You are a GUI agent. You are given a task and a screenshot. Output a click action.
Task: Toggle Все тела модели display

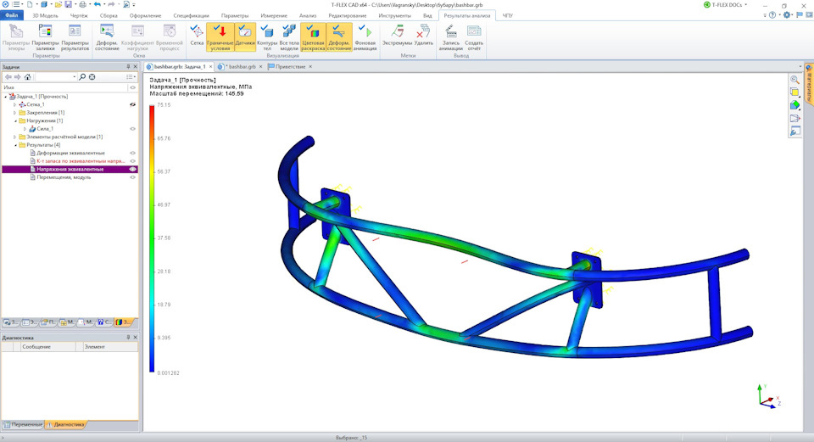click(289, 37)
